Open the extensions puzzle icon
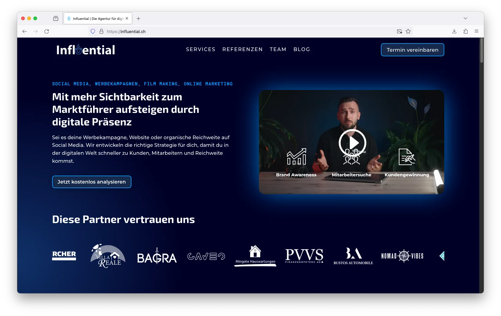The width and height of the screenshot is (501, 316). point(465,31)
